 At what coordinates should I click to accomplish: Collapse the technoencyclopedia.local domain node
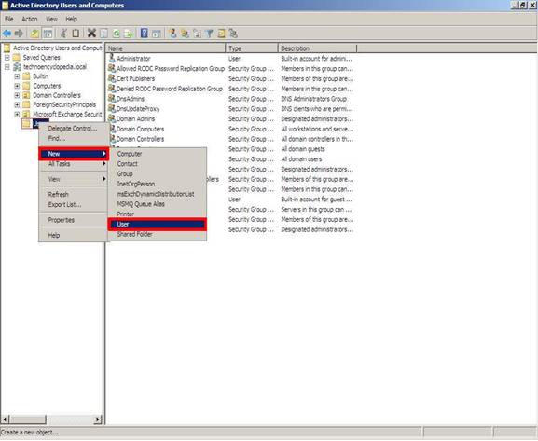pos(7,67)
